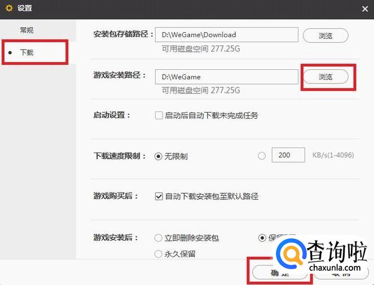Click the bullet marker beside 下载
Viewport: 374px width, 285px height.
[10, 52]
